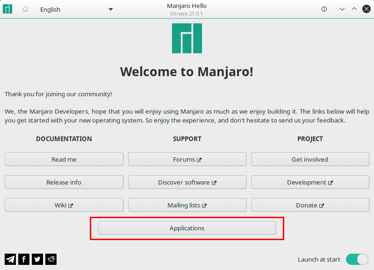
Task: Visit the Reddit community icon
Action: pyautogui.click(x=51, y=259)
